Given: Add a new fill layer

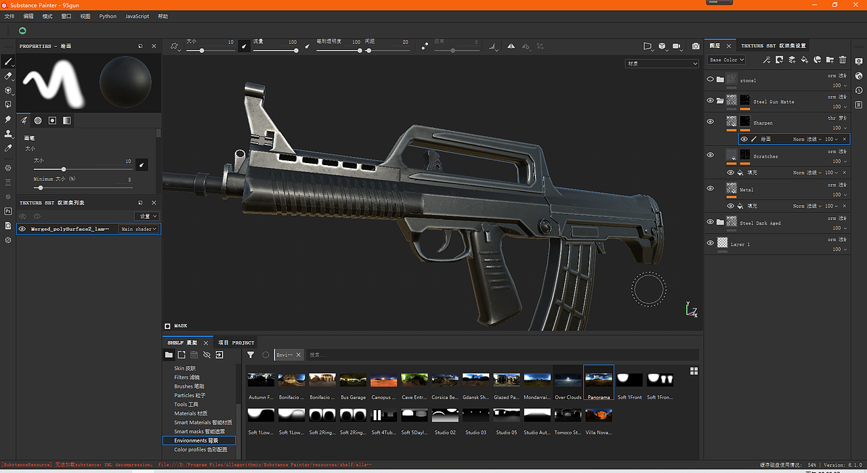Looking at the screenshot, I should tap(805, 60).
